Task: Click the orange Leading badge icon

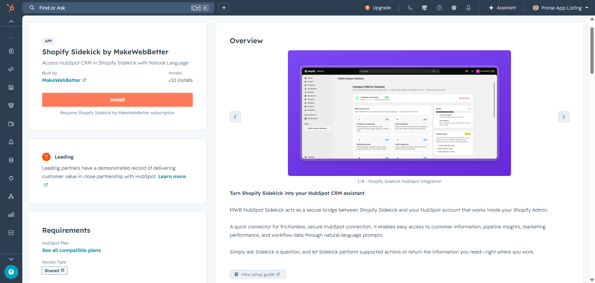Action: (46, 157)
